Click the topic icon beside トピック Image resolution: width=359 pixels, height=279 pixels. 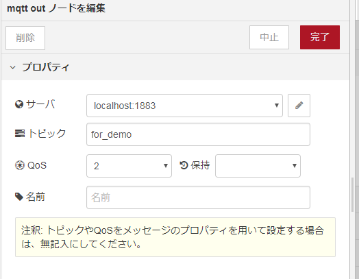20,133
